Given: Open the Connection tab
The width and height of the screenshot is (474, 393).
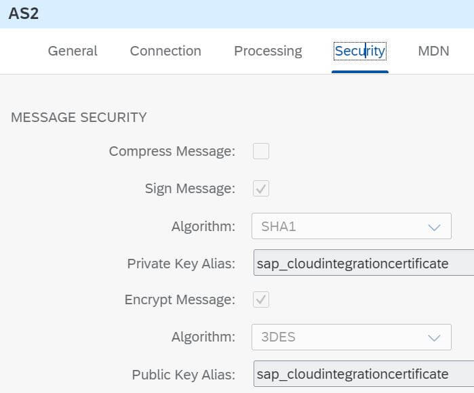Looking at the screenshot, I should 165,51.
